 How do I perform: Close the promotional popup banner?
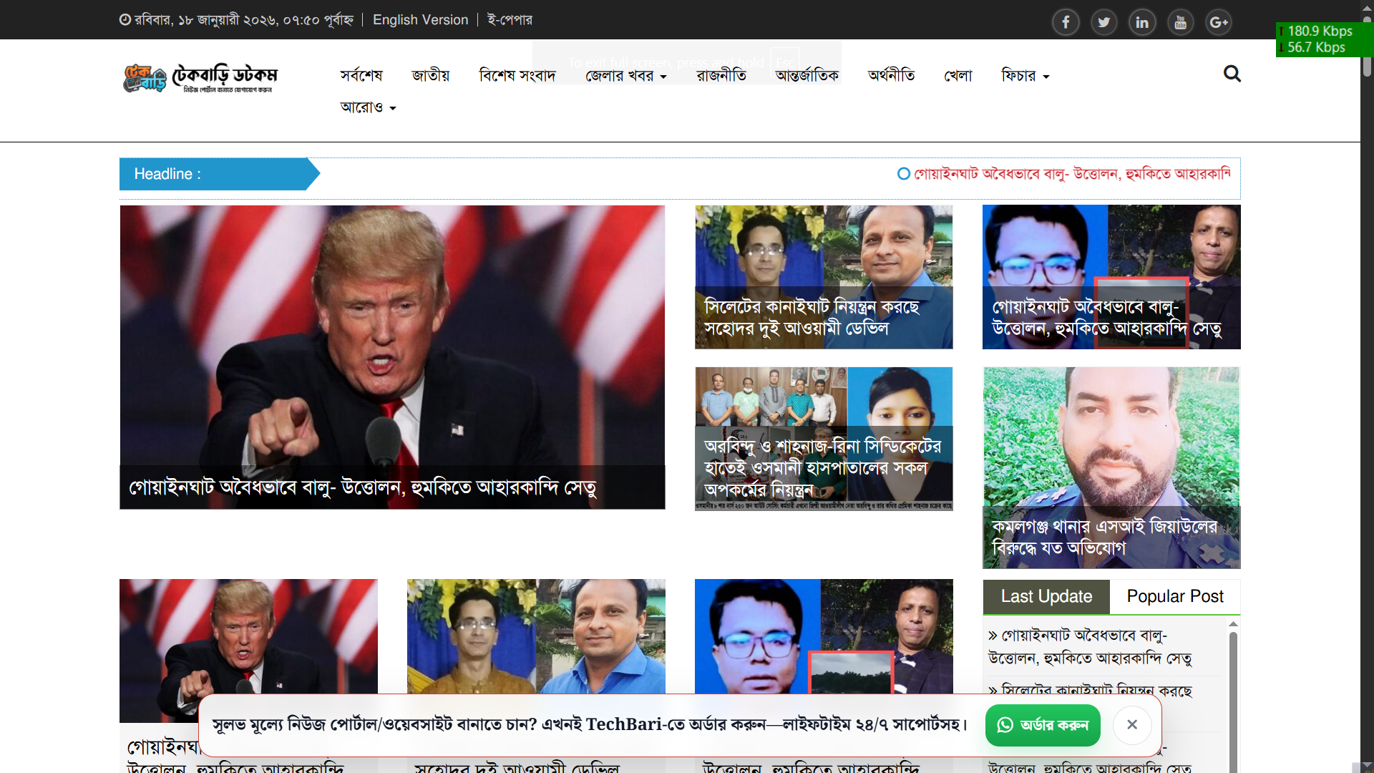pyautogui.click(x=1131, y=724)
